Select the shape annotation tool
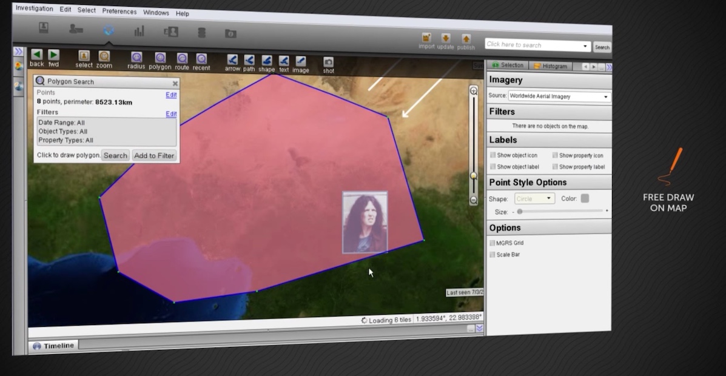Image resolution: width=726 pixels, height=376 pixels. click(x=267, y=61)
